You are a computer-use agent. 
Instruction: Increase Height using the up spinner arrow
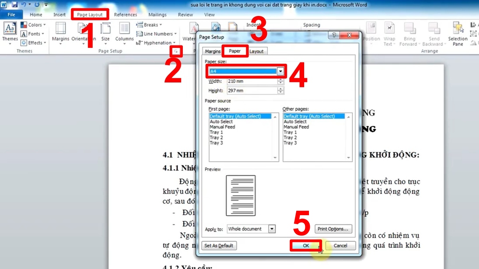point(281,89)
